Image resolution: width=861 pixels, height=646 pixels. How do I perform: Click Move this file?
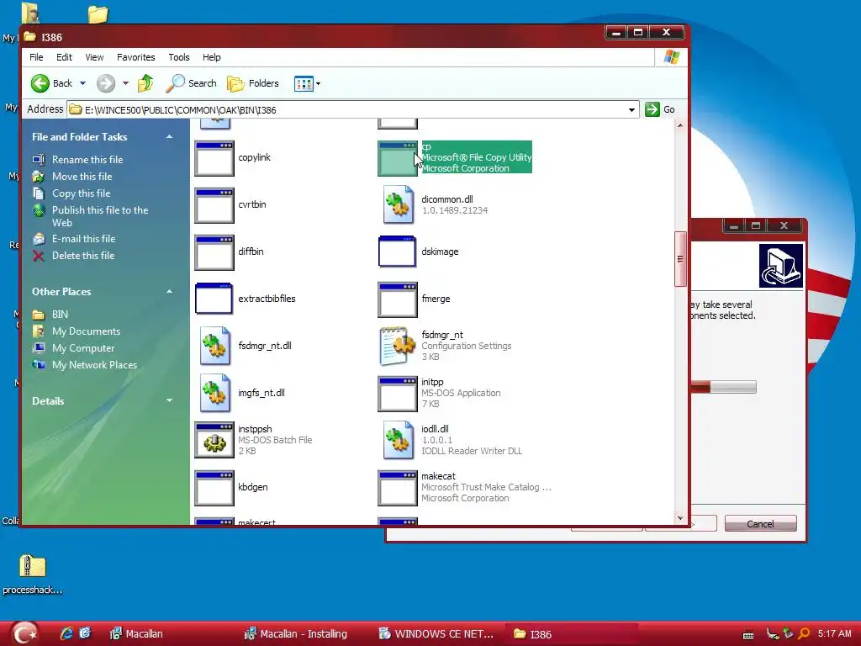(82, 177)
